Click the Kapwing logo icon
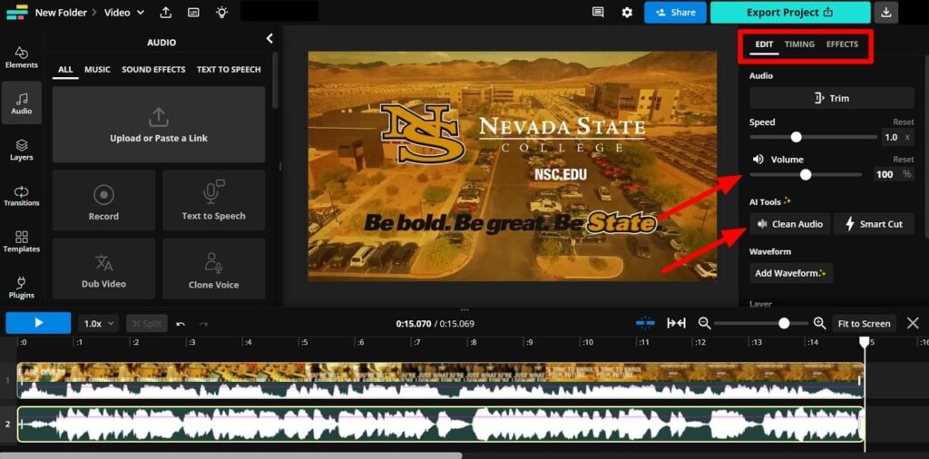Screen dimensions: 929x459 tap(16, 12)
